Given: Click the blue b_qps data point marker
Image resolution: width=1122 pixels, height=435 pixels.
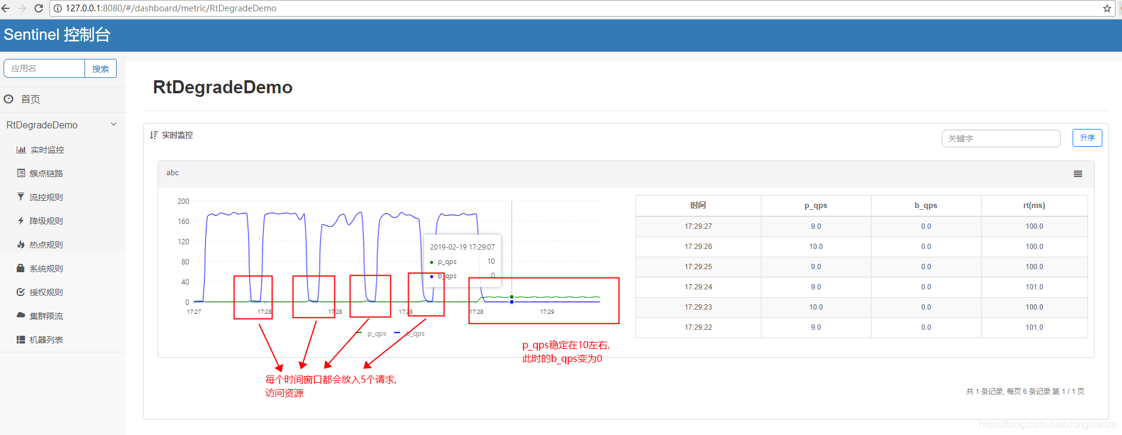Looking at the screenshot, I should click(x=512, y=302).
